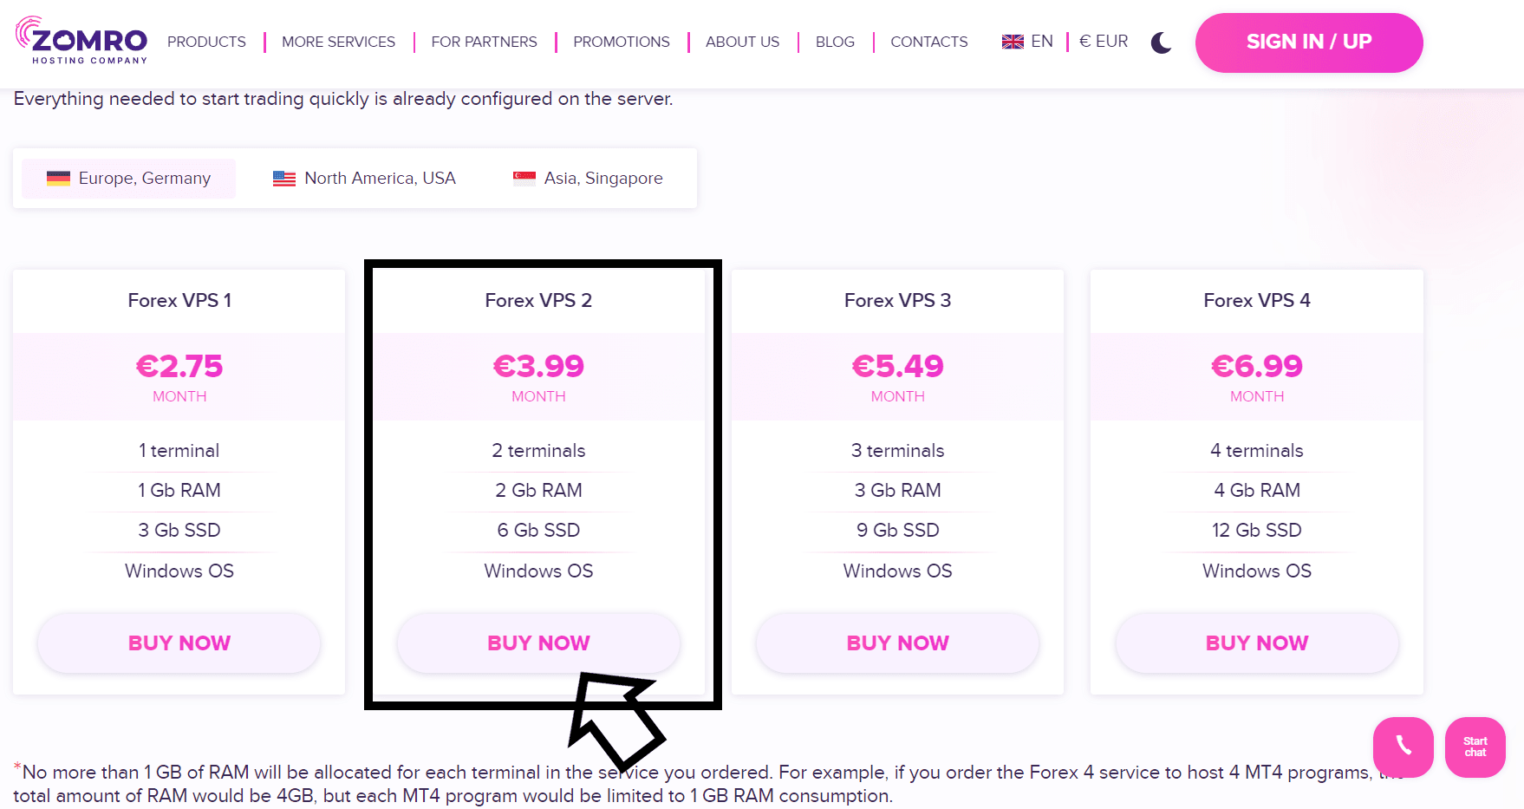Click the UK flag language icon
The height and width of the screenshot is (809, 1524).
click(x=1012, y=42)
